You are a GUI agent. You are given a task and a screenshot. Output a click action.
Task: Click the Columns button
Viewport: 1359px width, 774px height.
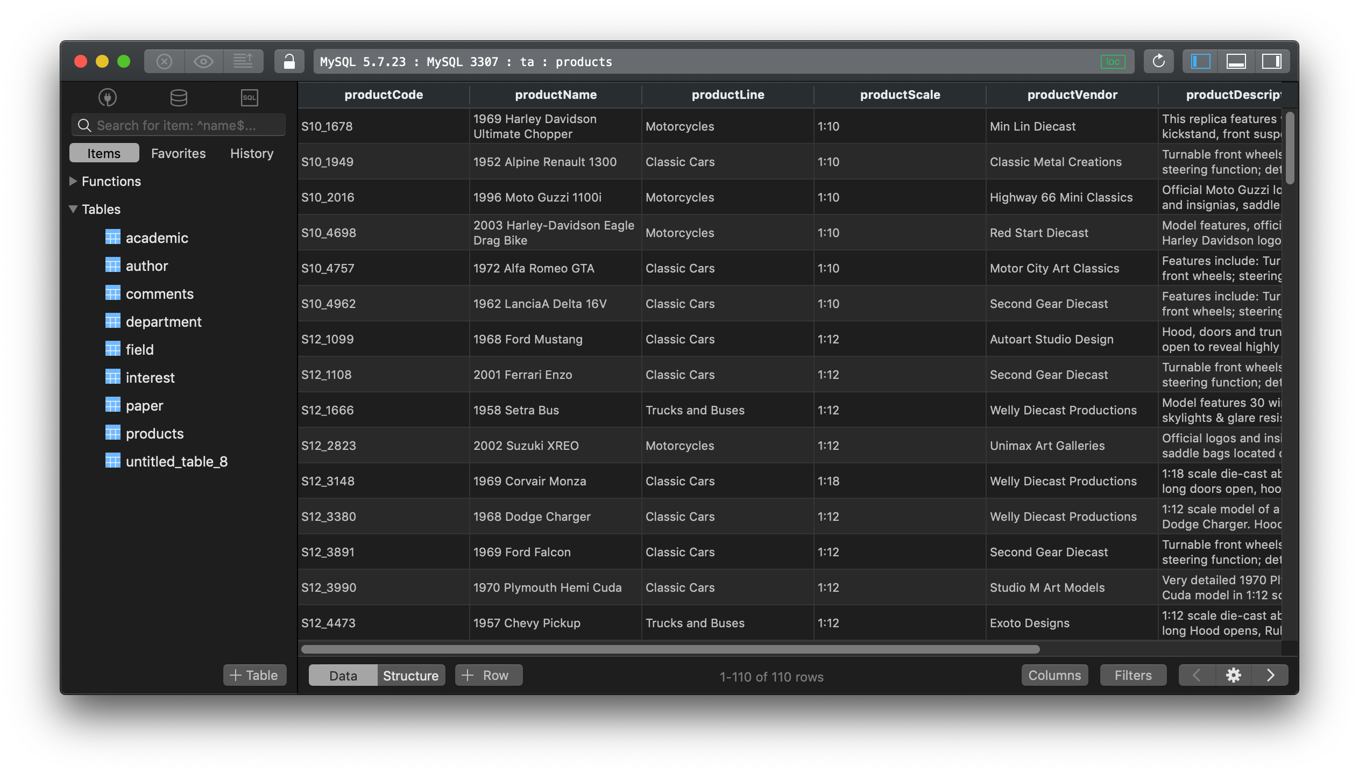click(x=1054, y=674)
